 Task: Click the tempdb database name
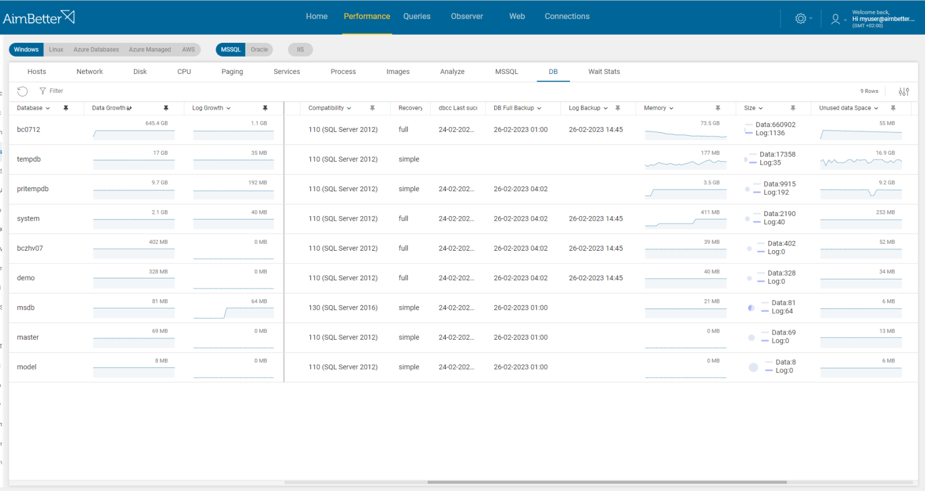(29, 159)
